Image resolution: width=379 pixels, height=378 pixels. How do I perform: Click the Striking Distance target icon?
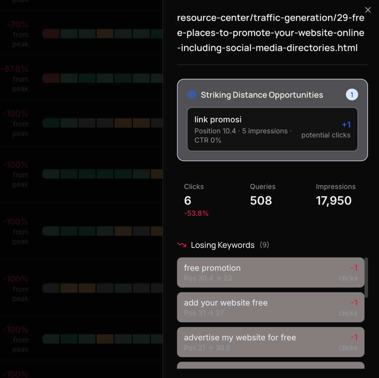coord(191,95)
